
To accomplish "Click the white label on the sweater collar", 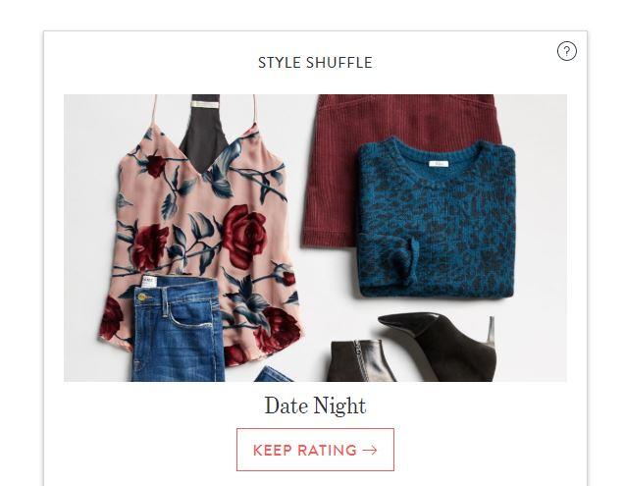I will [439, 164].
